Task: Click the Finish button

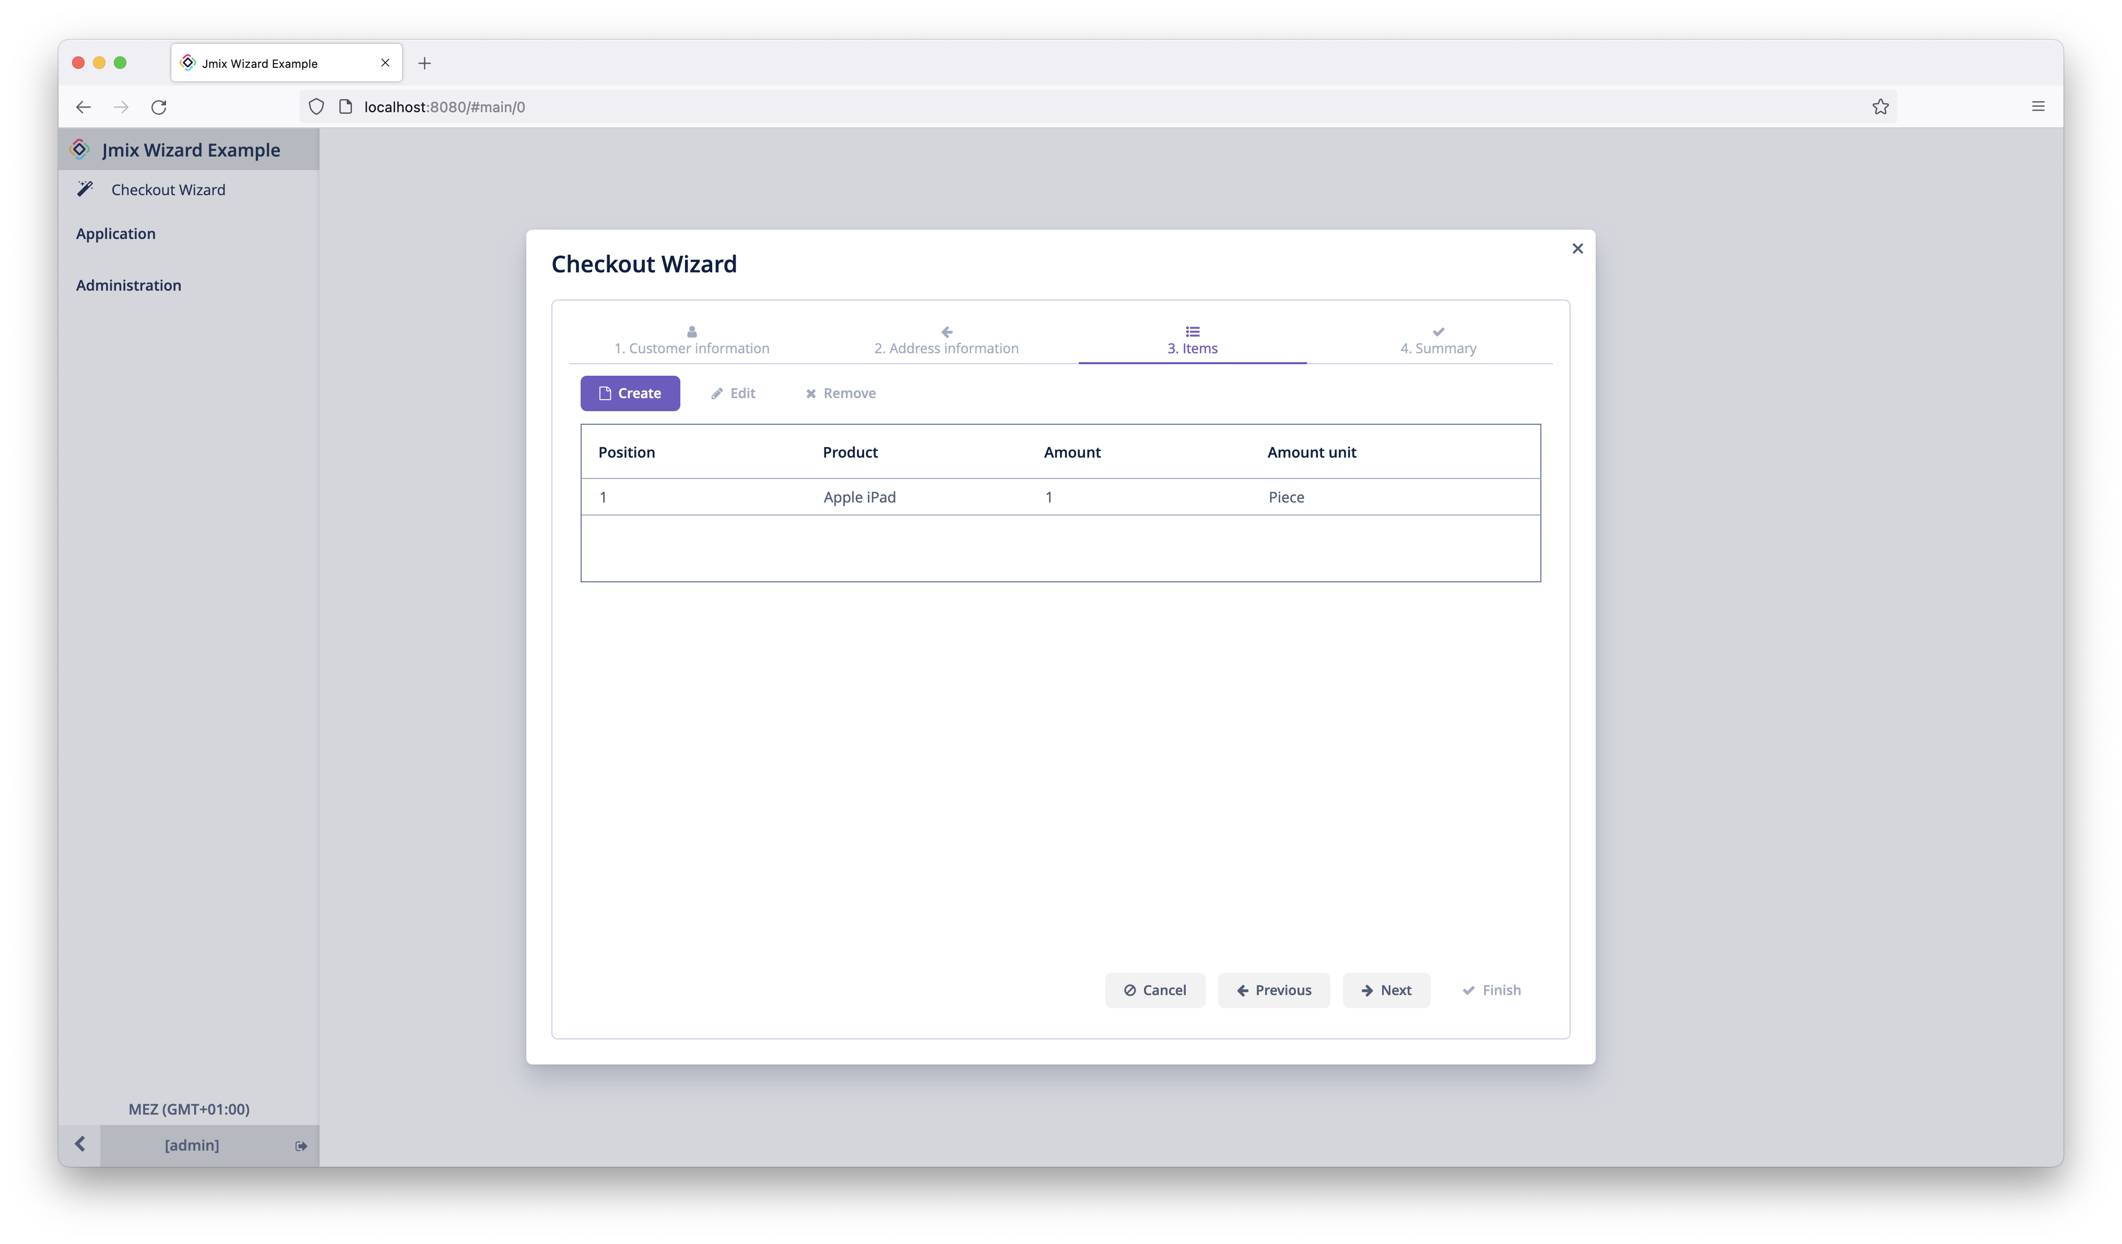Action: tap(1491, 990)
